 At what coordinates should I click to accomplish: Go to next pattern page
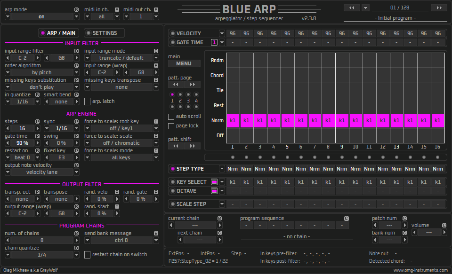(x=192, y=85)
